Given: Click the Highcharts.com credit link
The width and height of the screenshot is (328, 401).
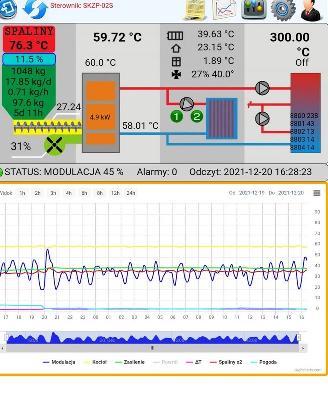Looking at the screenshot, I should (x=307, y=370).
